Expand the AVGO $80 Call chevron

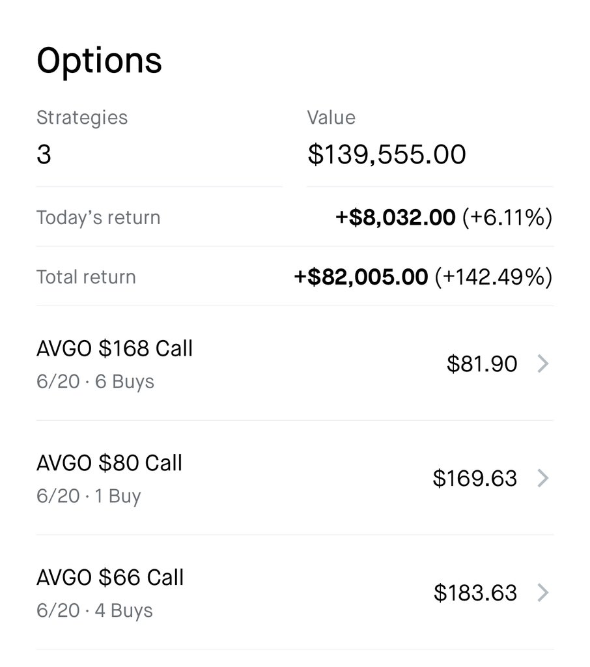click(x=542, y=478)
